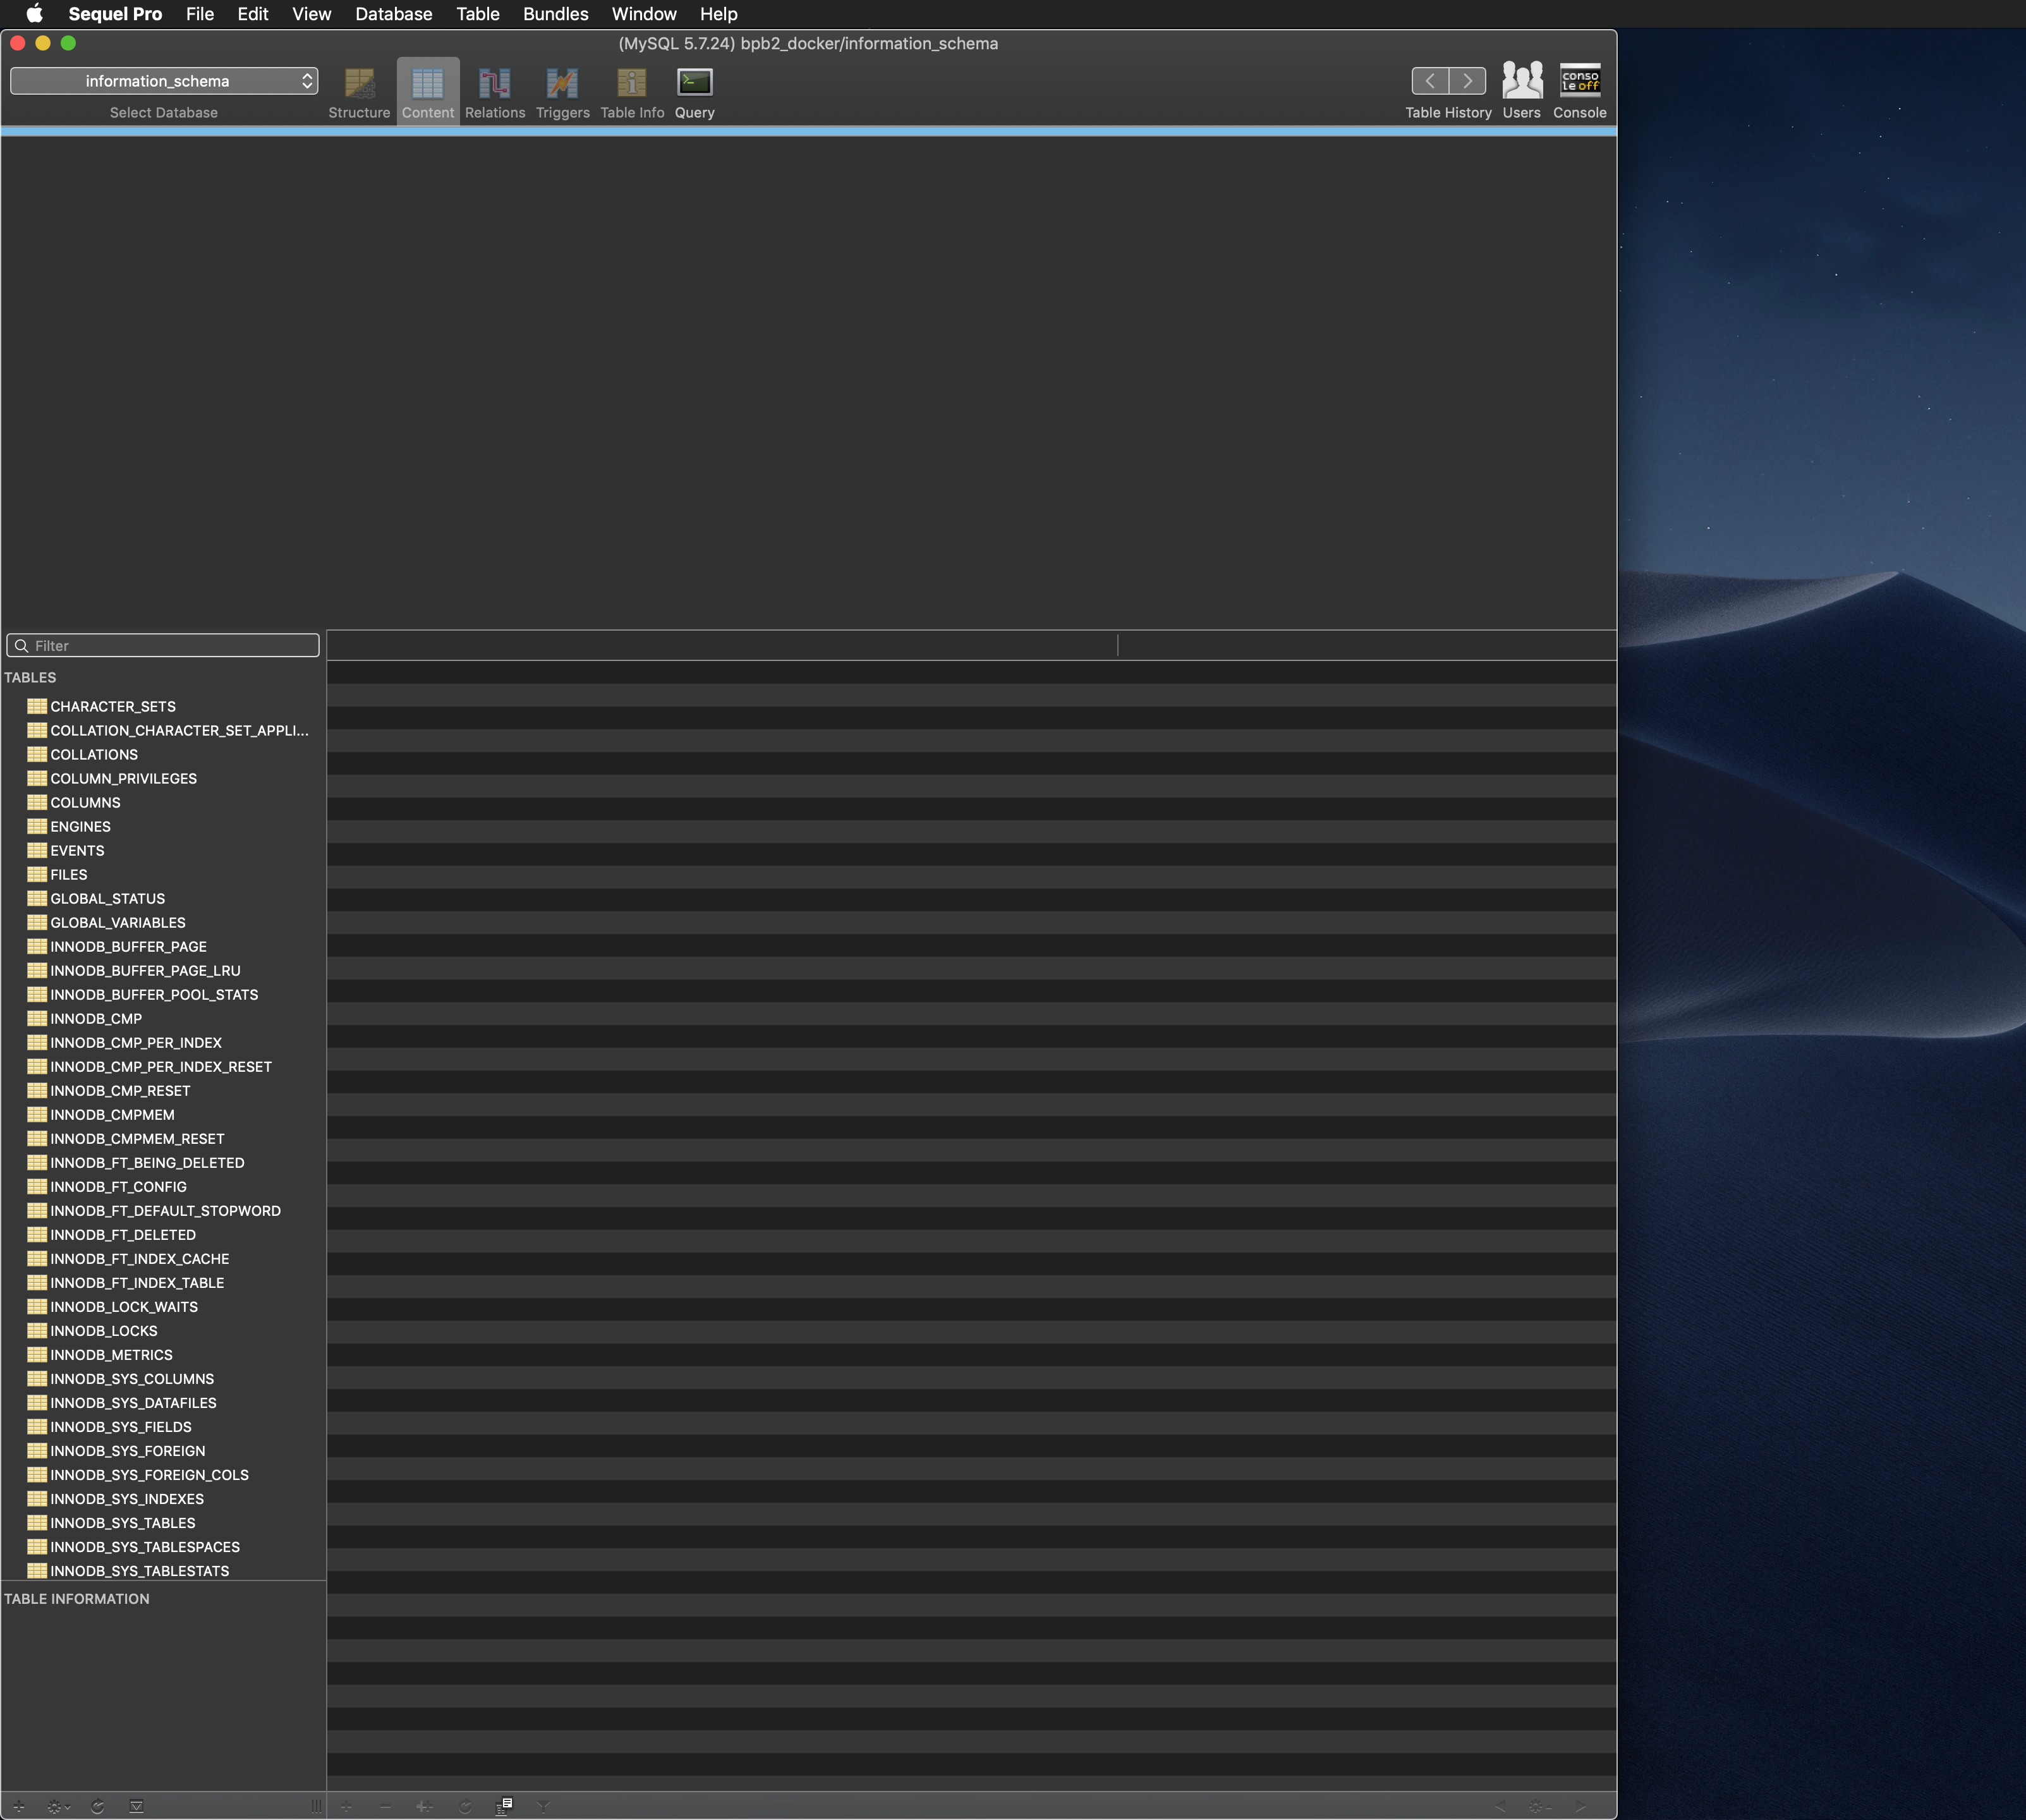The width and height of the screenshot is (2026, 1820).
Task: Click the INNODB_SYS_INDEXES table icon
Action: pyautogui.click(x=37, y=1498)
